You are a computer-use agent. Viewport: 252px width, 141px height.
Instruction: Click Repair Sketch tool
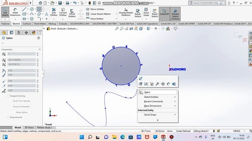coord(138,13)
